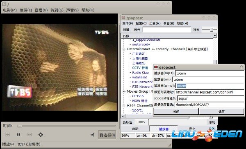This screenshot has height=149, width=246.
Task: Open the 电影(M) menu in Totem
Action: 10,10
